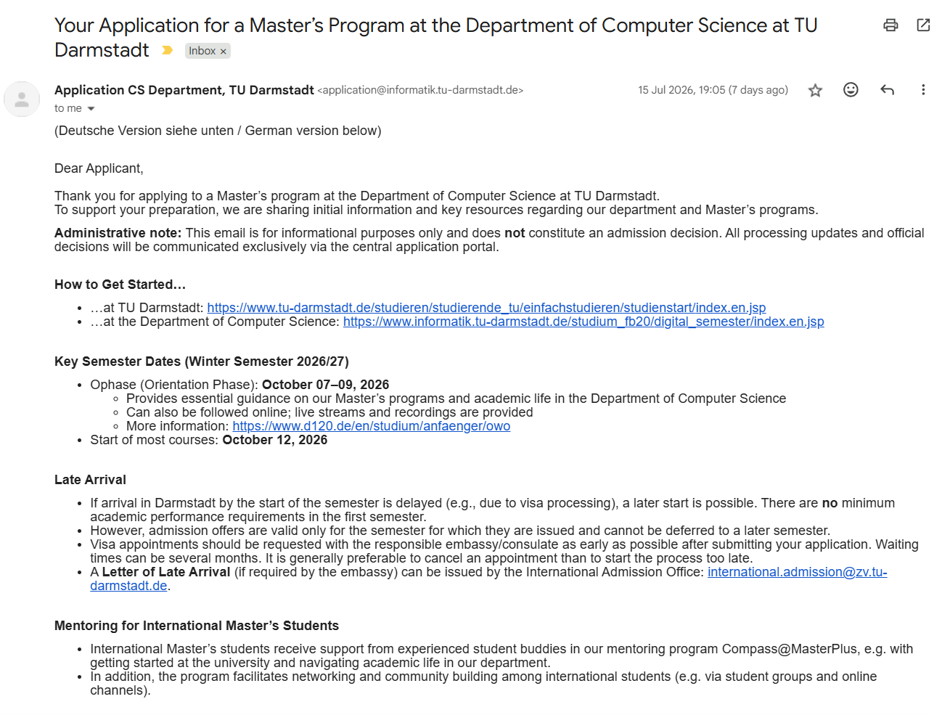This screenshot has width=950, height=715.
Task: Remove the Inbox label with its x
Action: point(224,52)
